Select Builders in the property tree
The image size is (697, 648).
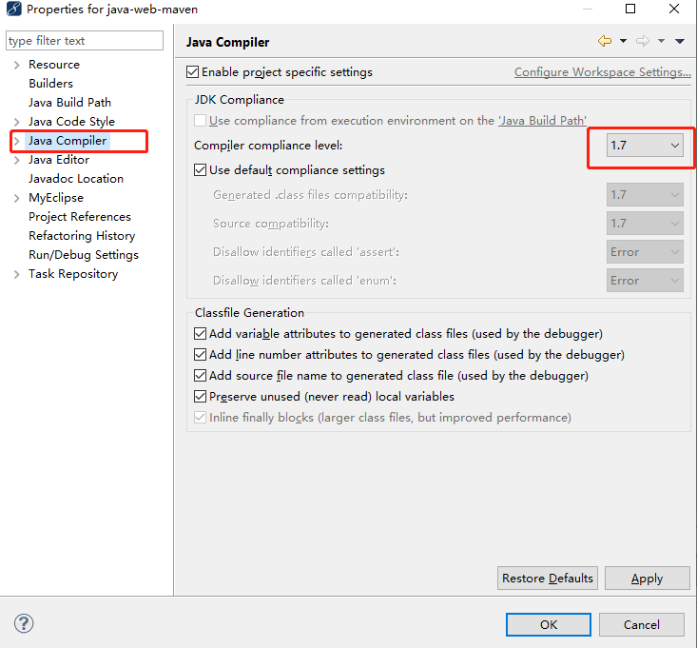coord(50,84)
